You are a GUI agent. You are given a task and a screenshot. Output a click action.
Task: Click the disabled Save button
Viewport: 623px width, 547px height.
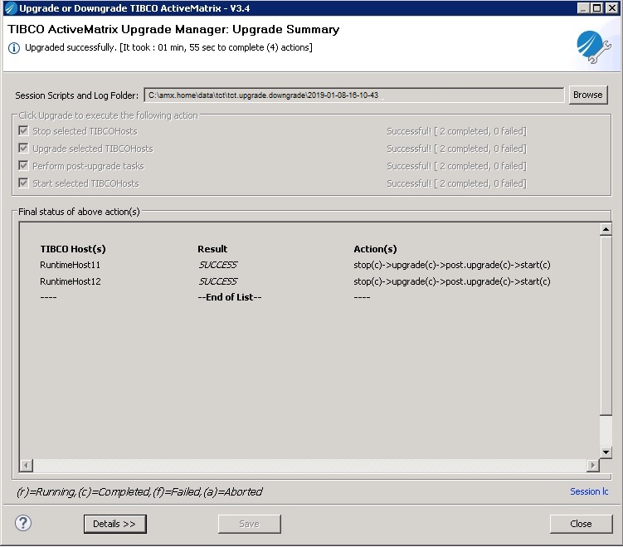point(250,524)
